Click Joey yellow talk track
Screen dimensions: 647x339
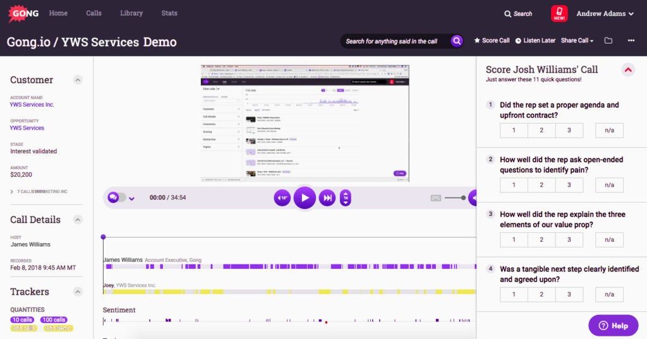pos(289,292)
